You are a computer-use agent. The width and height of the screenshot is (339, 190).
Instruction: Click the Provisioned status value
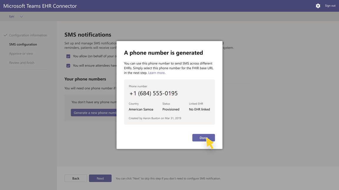(171, 109)
